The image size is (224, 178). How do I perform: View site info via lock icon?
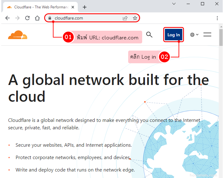[49, 18]
